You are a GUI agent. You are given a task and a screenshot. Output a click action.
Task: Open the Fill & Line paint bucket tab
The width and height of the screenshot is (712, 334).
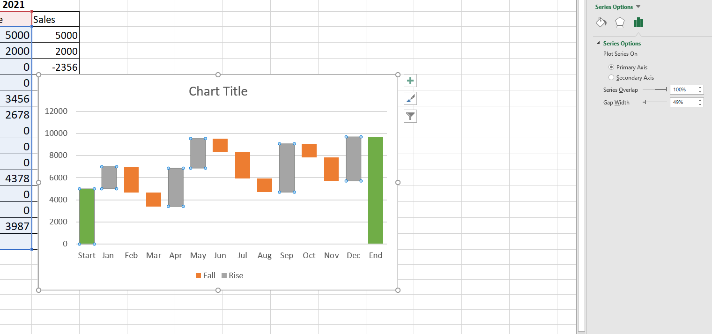point(601,22)
